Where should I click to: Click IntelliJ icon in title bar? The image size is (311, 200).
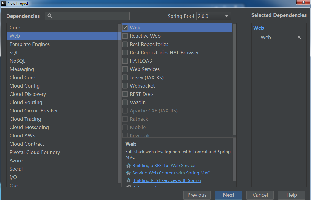pos(4,3)
